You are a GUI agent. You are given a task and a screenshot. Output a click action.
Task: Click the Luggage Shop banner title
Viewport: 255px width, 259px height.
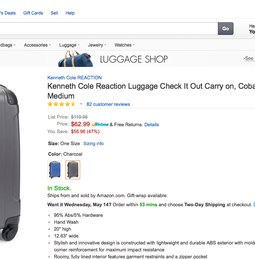(134, 59)
